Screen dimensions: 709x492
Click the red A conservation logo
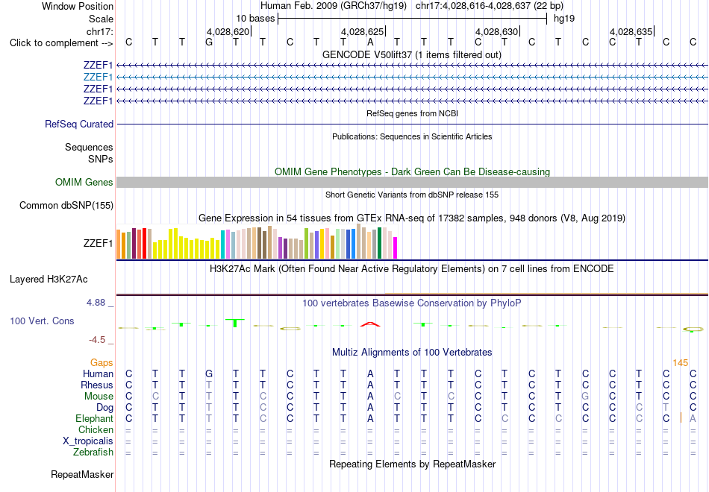(370, 324)
